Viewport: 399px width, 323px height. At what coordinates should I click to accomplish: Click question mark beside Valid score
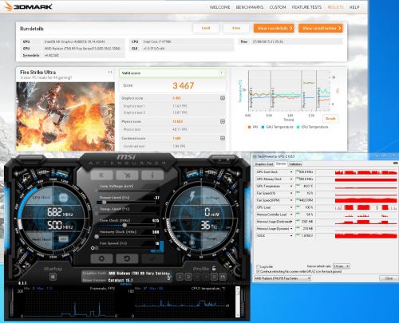click(x=221, y=73)
